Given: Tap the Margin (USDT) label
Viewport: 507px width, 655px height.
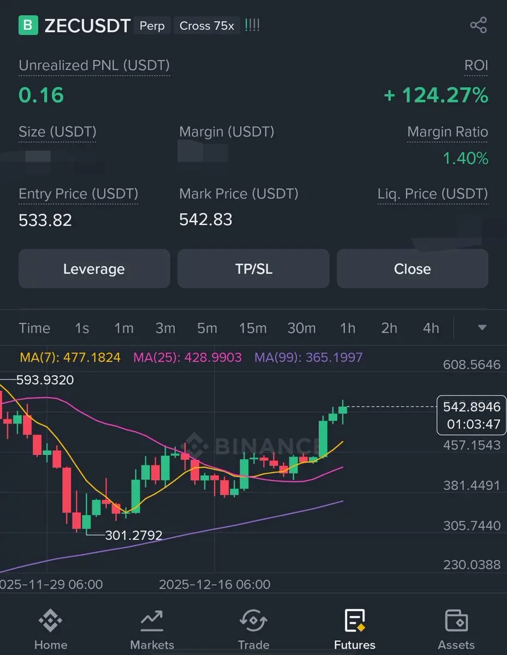Looking at the screenshot, I should click(x=226, y=132).
